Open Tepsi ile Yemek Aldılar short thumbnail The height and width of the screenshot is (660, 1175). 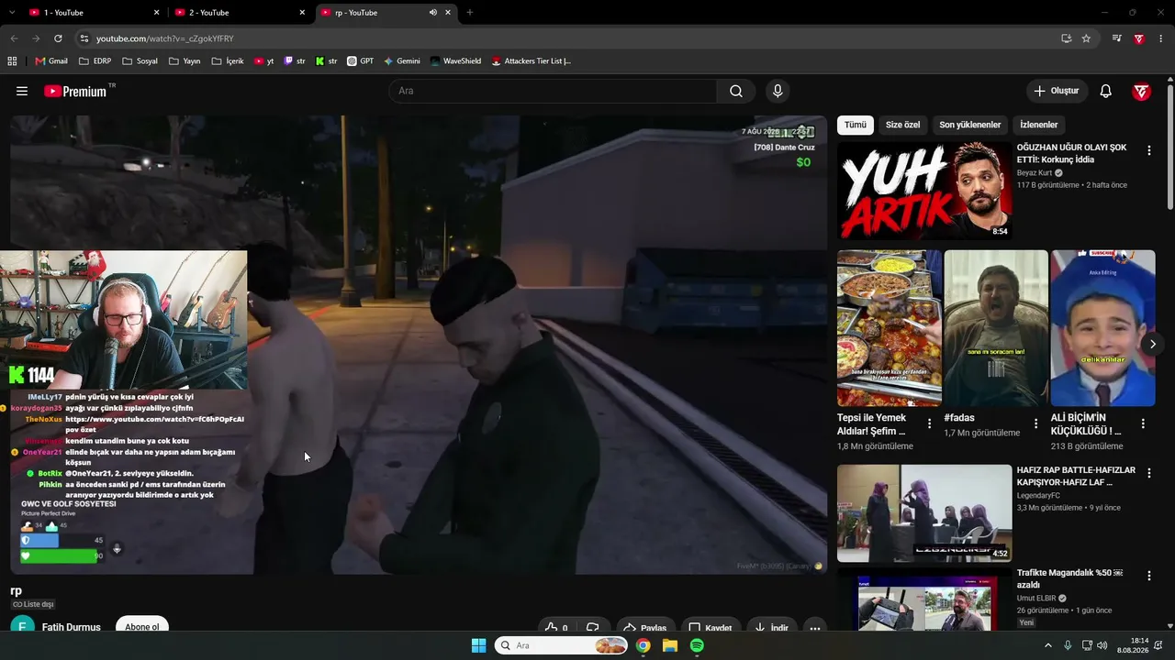[x=890, y=328]
